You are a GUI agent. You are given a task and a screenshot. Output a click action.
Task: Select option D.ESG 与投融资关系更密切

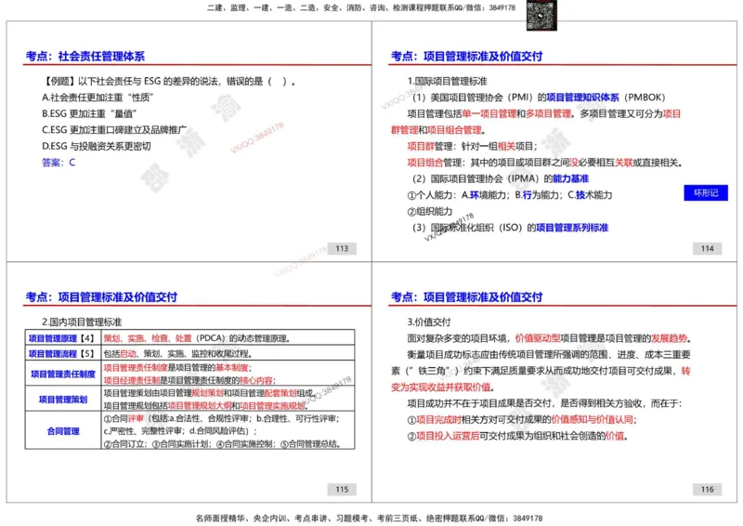pos(97,146)
